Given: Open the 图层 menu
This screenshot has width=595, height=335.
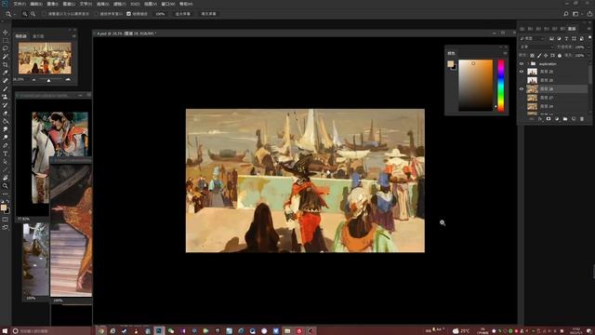Looking at the screenshot, I should point(69,4).
